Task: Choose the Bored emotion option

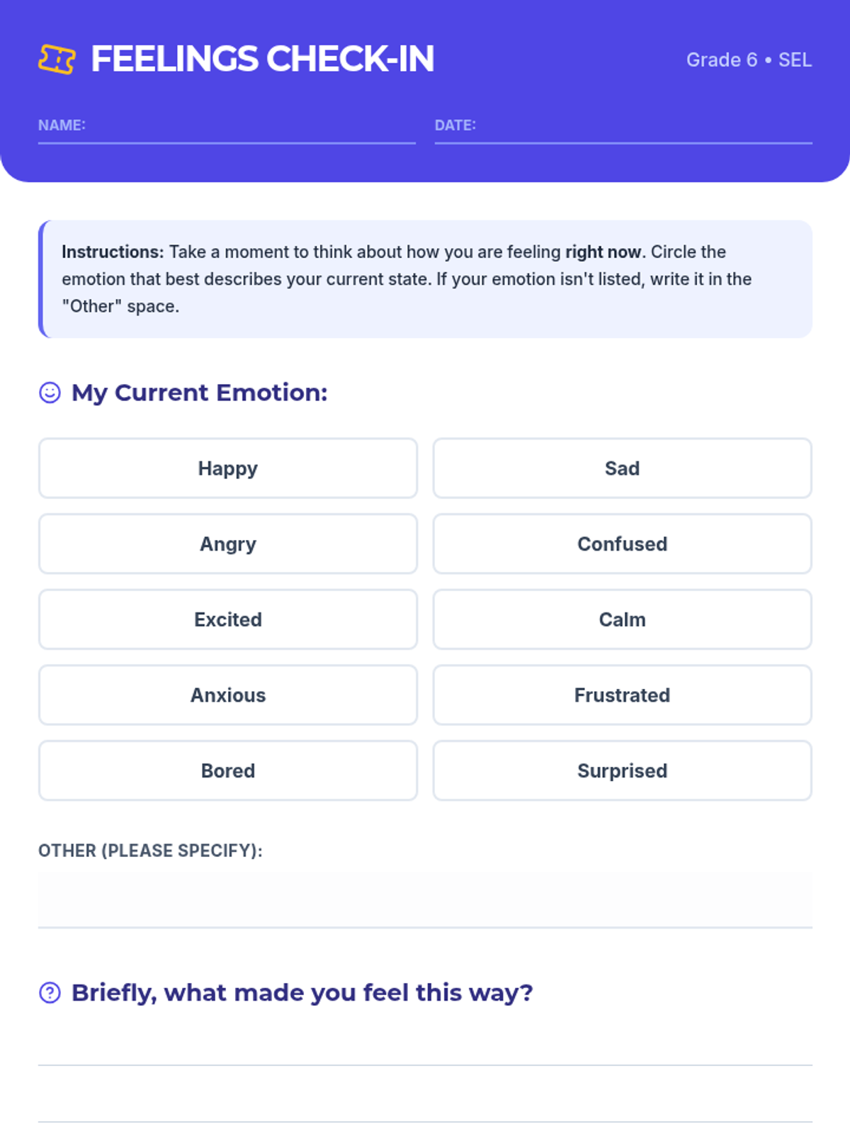Action: 227,771
